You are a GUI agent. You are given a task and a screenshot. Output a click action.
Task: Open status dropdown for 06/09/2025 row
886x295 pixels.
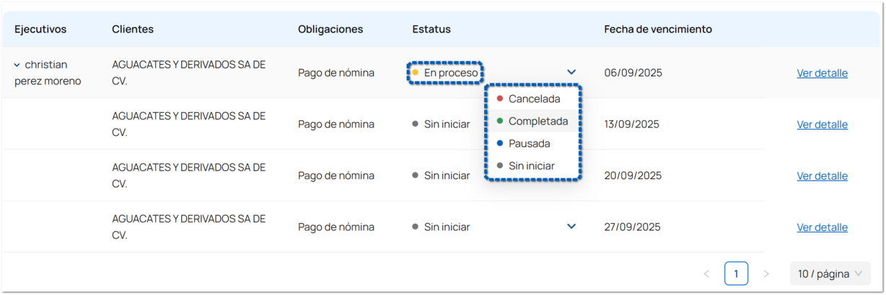click(x=571, y=72)
